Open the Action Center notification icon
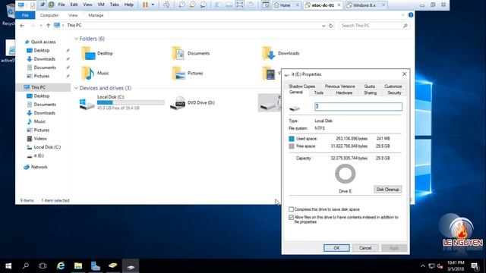This screenshot has width=486, height=273. 475,266
